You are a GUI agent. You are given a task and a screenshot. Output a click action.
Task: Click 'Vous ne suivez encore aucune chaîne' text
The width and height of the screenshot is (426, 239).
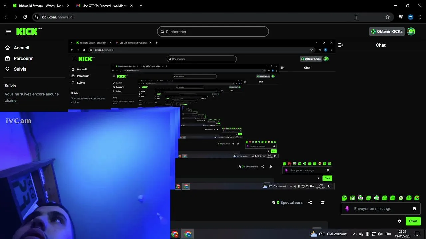click(x=32, y=97)
